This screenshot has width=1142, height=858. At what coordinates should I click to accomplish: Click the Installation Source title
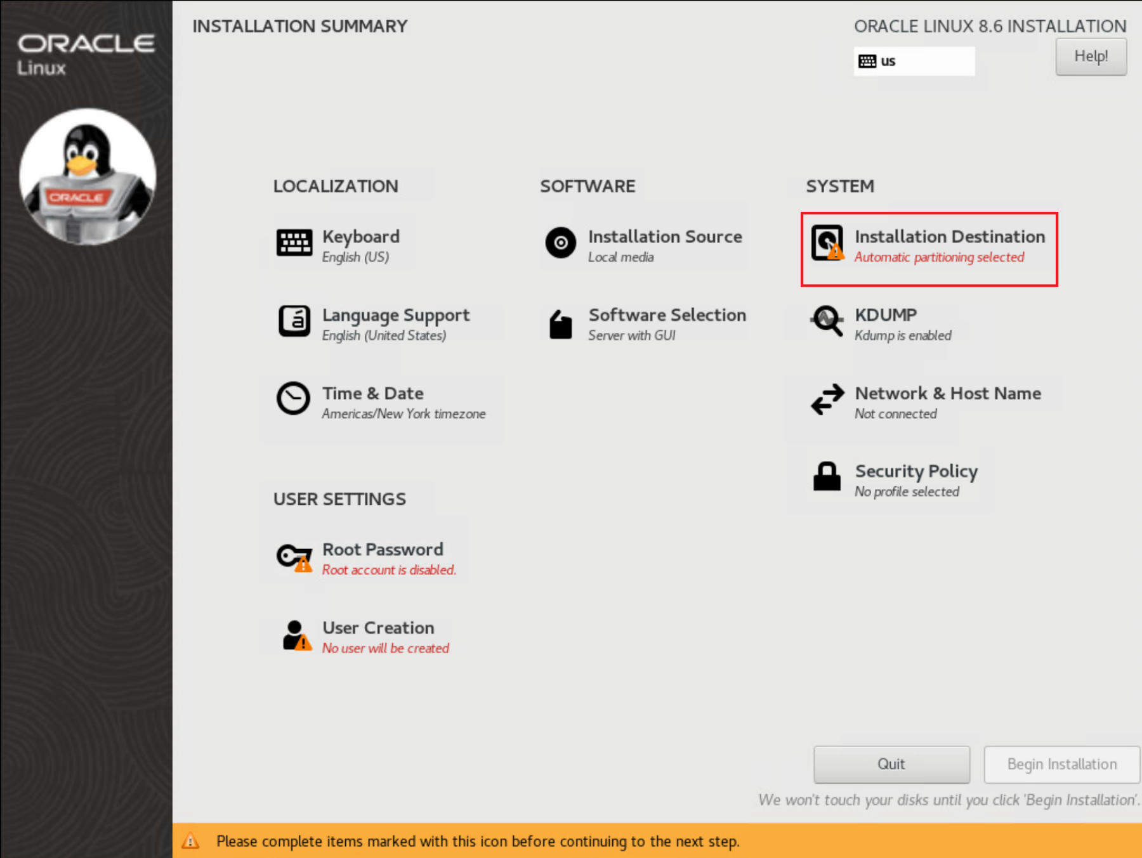665,237
